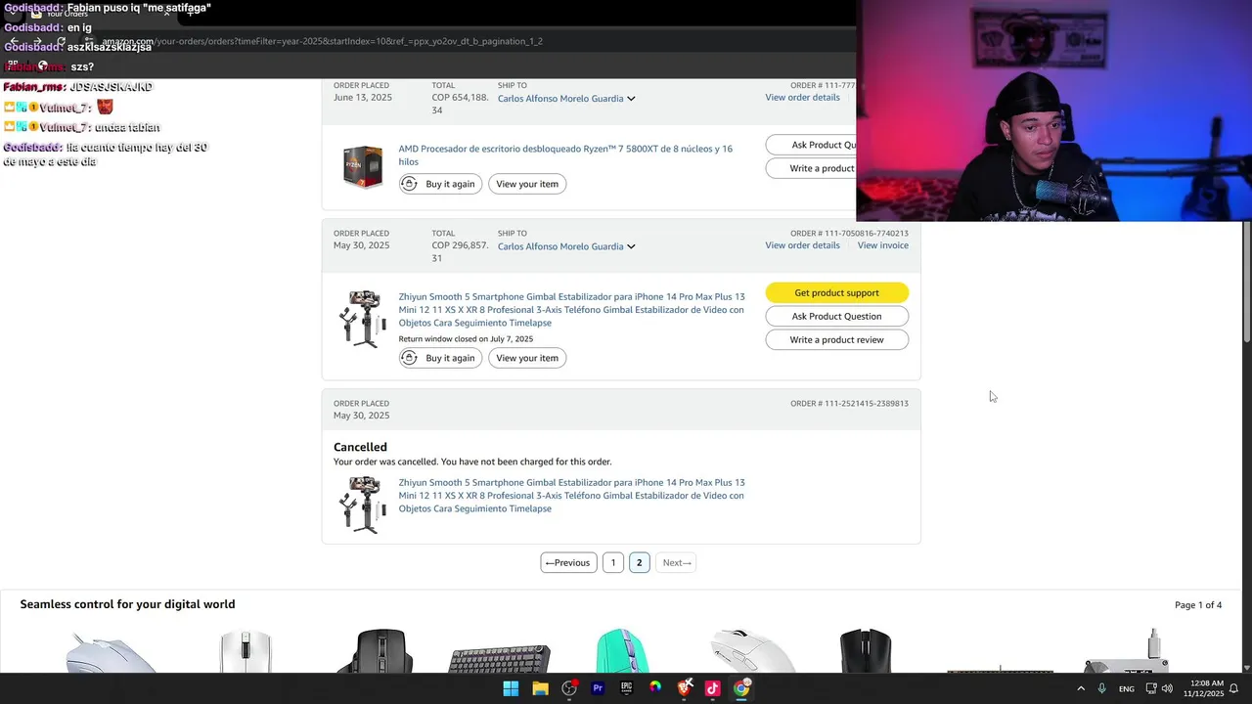This screenshot has width=1252, height=704.
Task: Click 'Seamless control for your digital world' heading
Action: (x=127, y=604)
